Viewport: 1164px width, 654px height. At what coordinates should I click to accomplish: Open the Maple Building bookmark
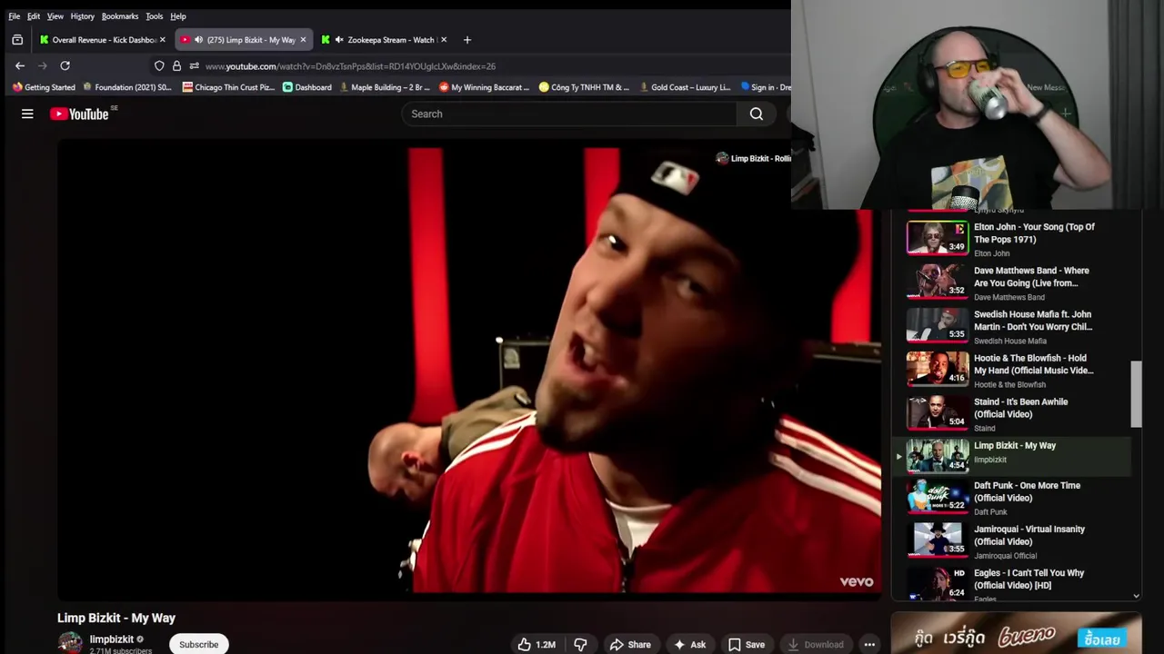click(383, 87)
